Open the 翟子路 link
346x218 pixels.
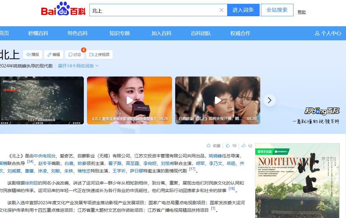tap(115, 163)
